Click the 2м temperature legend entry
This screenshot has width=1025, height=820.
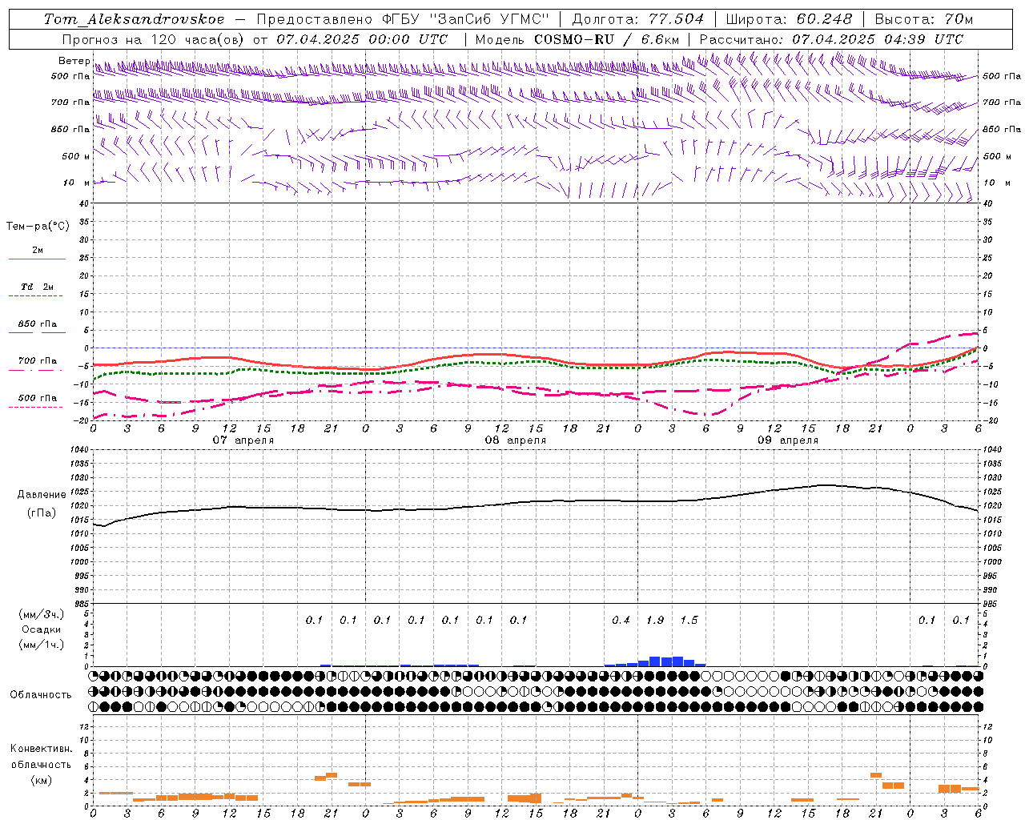click(38, 251)
